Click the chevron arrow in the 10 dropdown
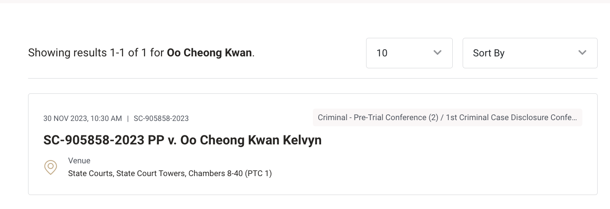The height and width of the screenshot is (209, 610). pos(437,53)
